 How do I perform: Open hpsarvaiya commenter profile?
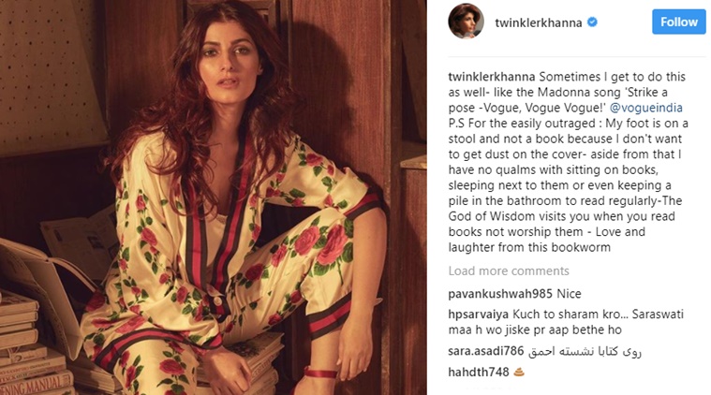pos(479,315)
